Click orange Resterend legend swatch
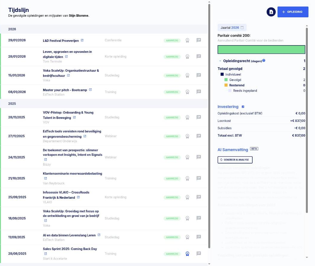315x266 pixels. tap(226, 85)
